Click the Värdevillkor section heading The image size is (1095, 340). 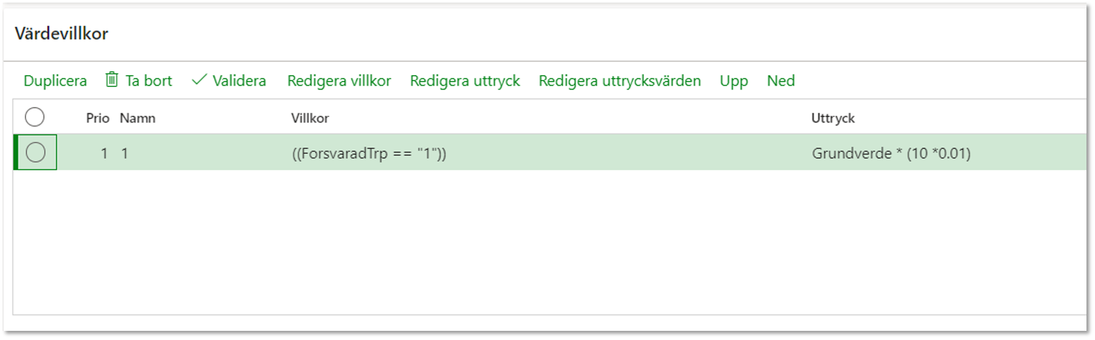tap(62, 33)
